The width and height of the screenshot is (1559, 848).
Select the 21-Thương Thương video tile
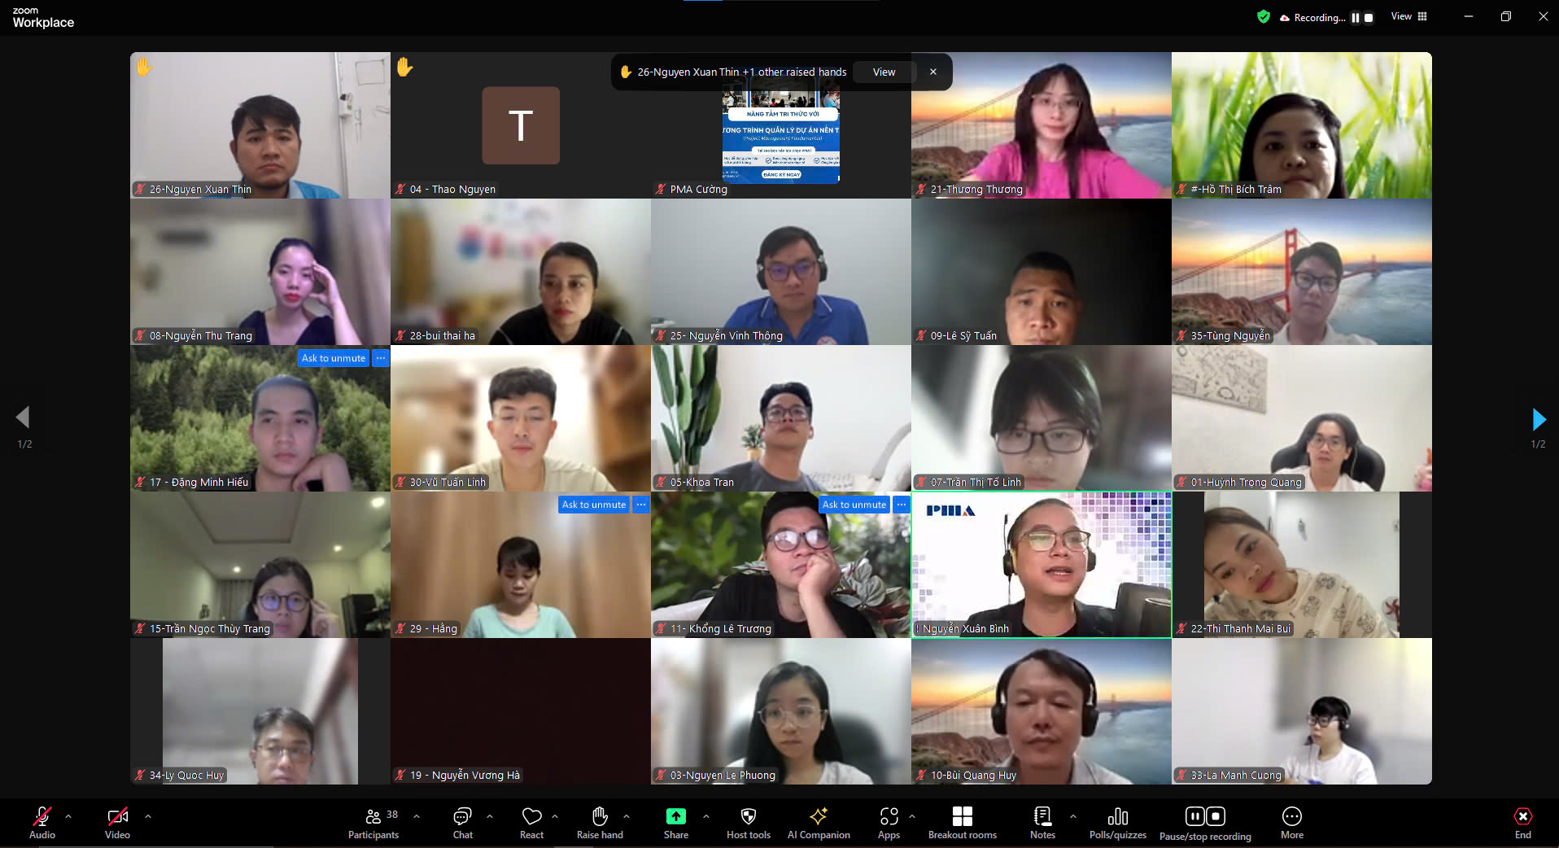1042,125
